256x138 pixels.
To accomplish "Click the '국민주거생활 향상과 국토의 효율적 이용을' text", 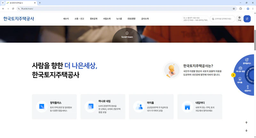I will tap(203, 71).
